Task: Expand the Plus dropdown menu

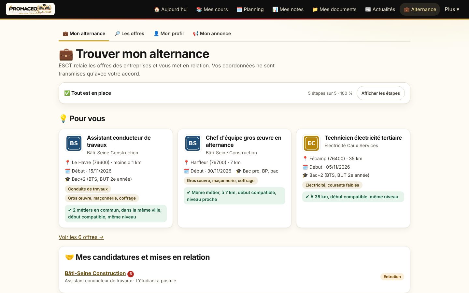Action: [x=452, y=9]
